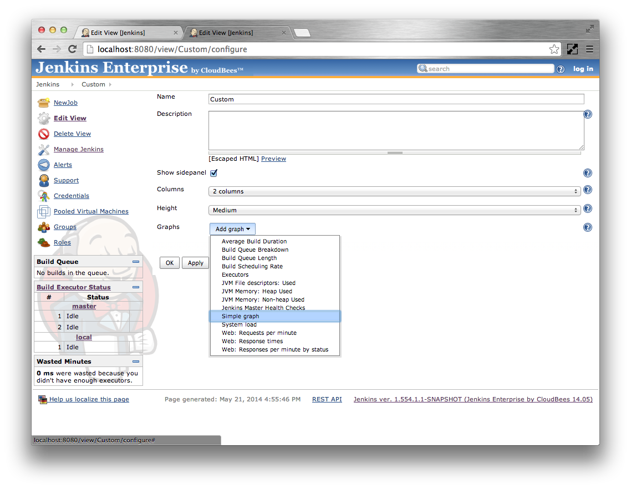Click the NewJob icon in sidebar

click(43, 103)
